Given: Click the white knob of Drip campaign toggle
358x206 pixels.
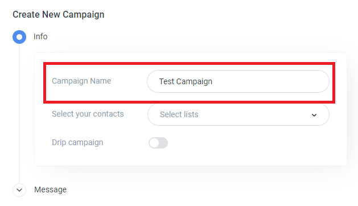Looking at the screenshot, I should pos(154,143).
